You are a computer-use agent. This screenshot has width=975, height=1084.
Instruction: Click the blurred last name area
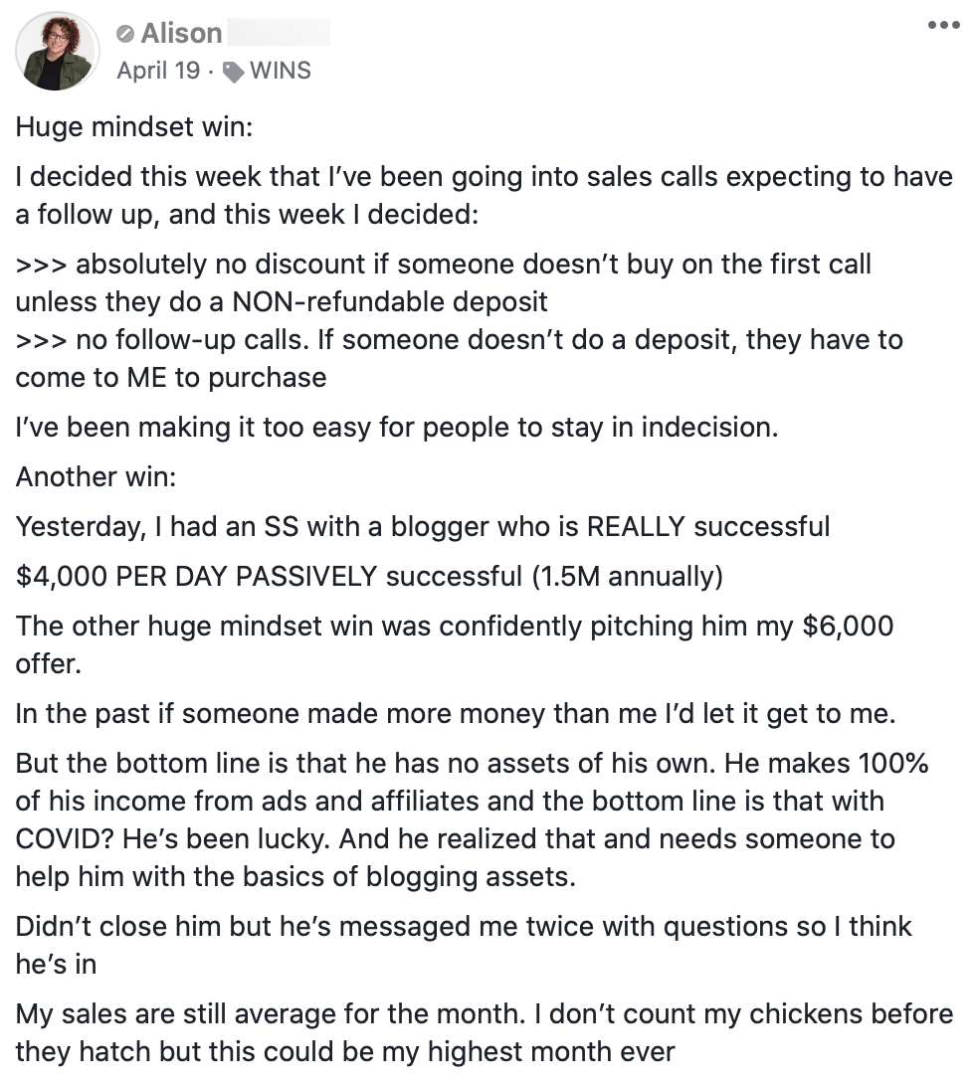click(279, 34)
